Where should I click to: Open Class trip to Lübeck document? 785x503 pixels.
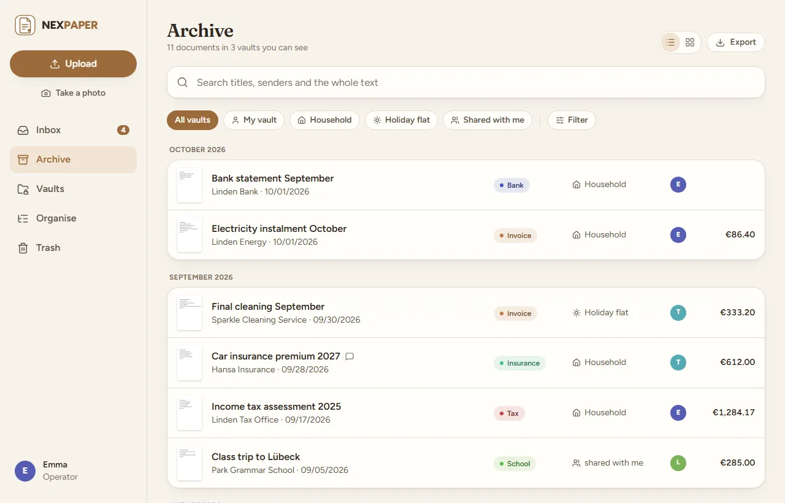pos(466,463)
